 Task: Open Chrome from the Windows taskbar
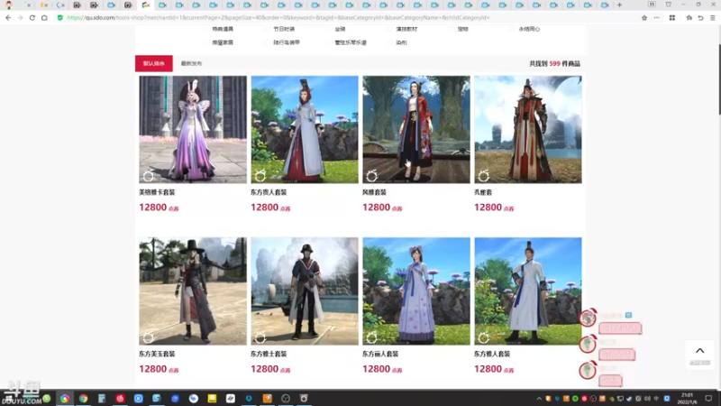click(x=83, y=398)
